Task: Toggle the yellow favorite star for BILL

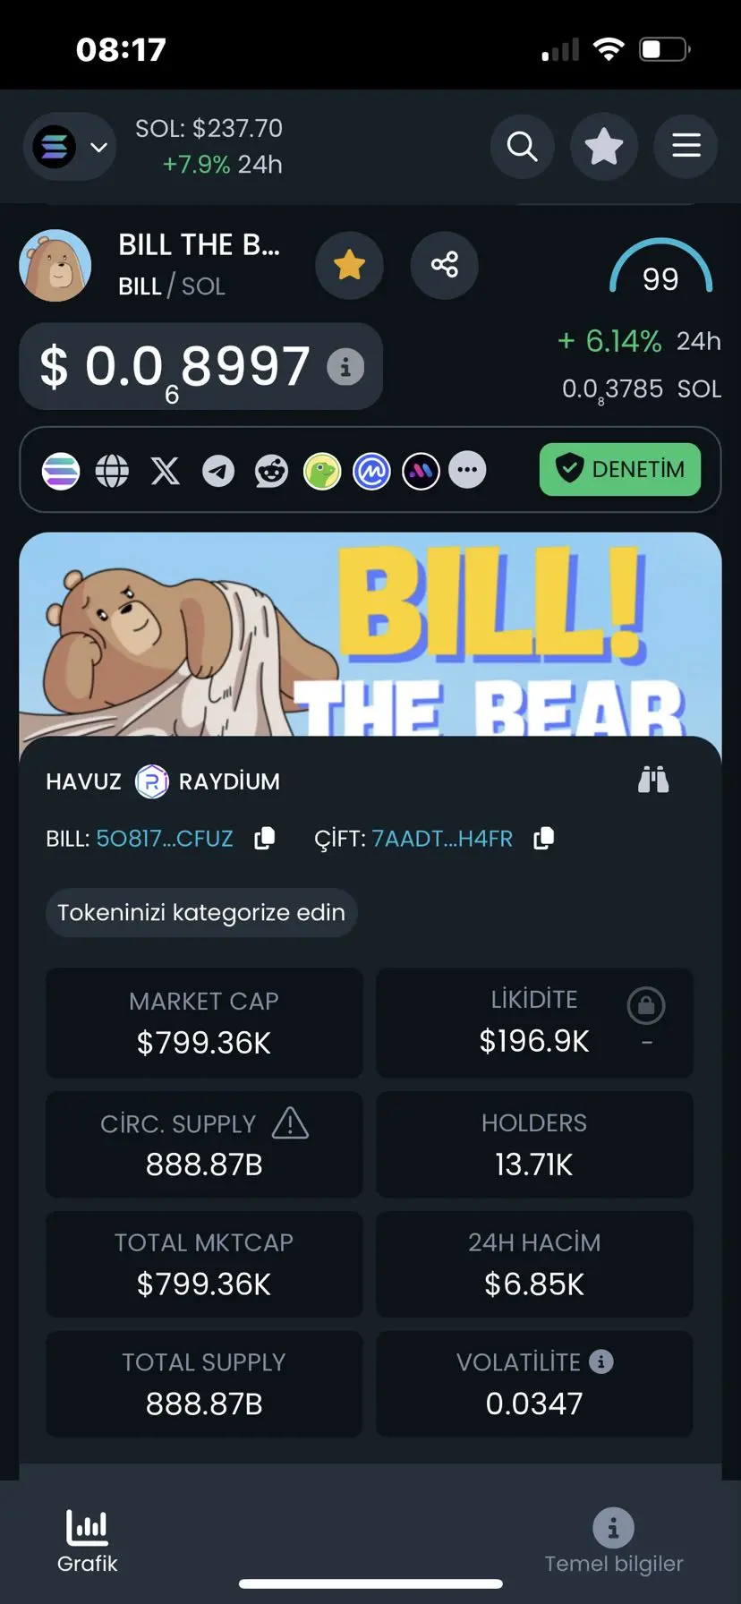Action: tap(349, 265)
